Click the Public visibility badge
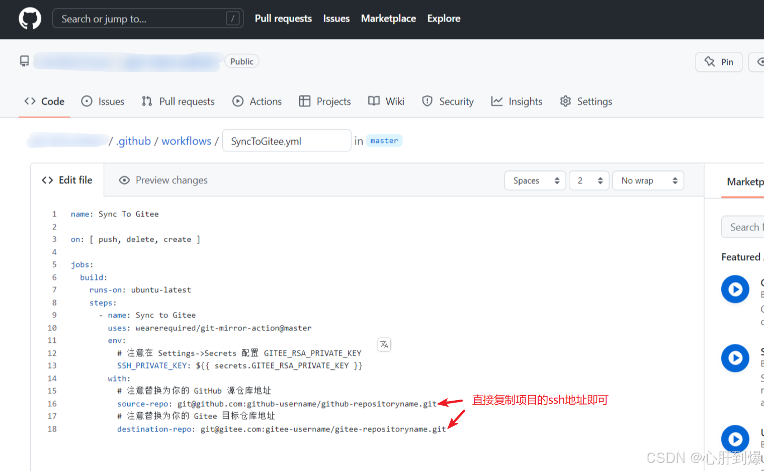Screen dimensions: 764x471 [x=242, y=61]
